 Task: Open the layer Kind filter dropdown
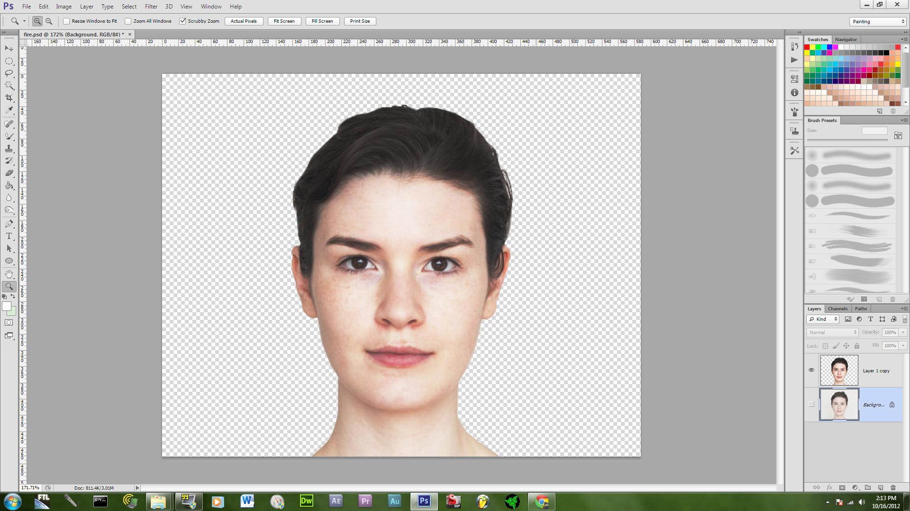point(823,319)
